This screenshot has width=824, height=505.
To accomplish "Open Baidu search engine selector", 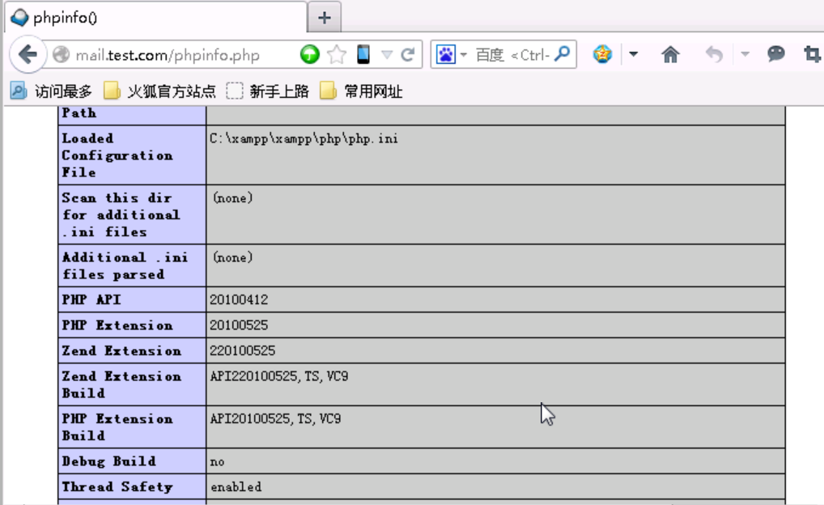I will click(x=452, y=54).
